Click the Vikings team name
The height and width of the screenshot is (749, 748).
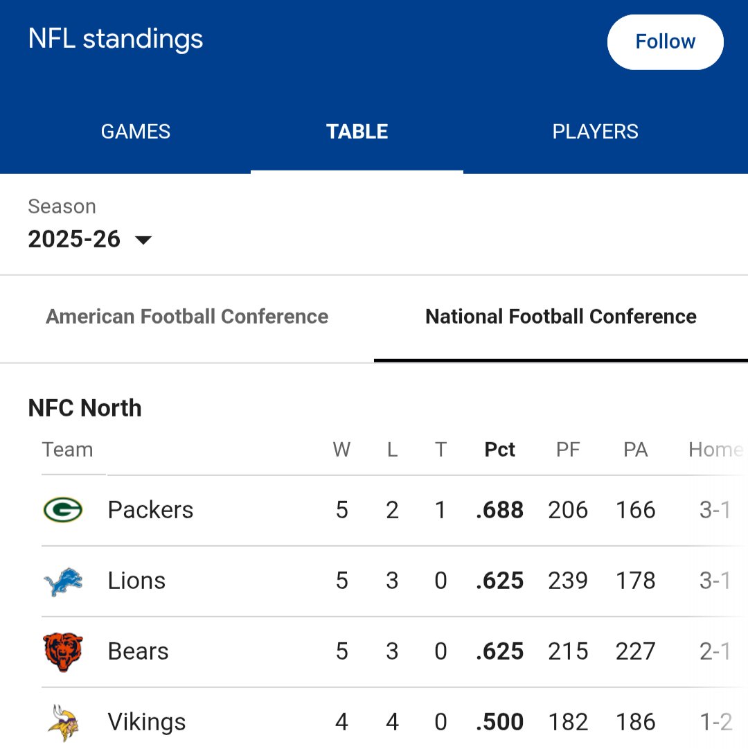(x=147, y=722)
